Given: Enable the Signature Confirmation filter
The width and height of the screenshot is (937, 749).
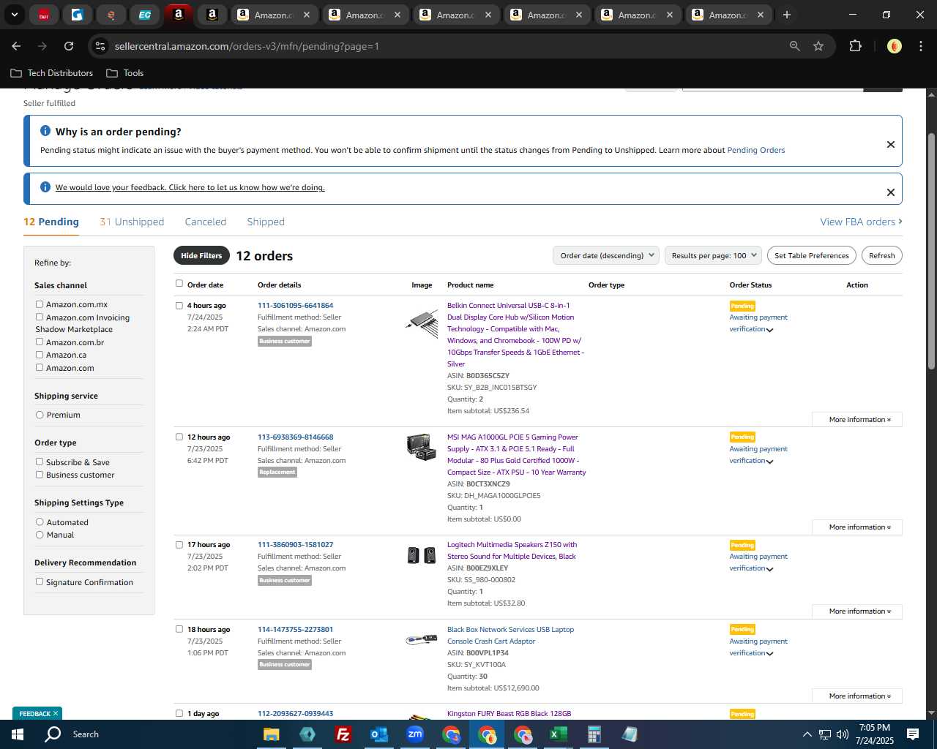Looking at the screenshot, I should click(40, 582).
